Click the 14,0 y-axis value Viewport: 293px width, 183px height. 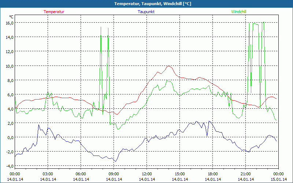point(10,37)
